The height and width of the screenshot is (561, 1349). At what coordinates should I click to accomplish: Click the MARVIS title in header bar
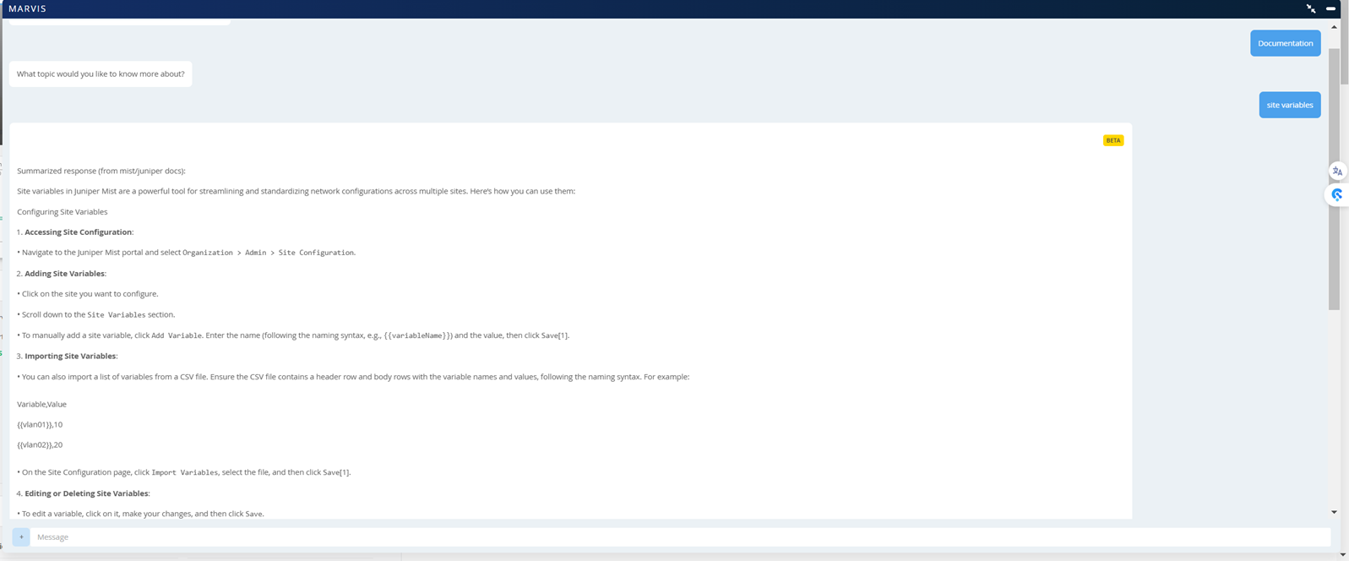point(28,8)
